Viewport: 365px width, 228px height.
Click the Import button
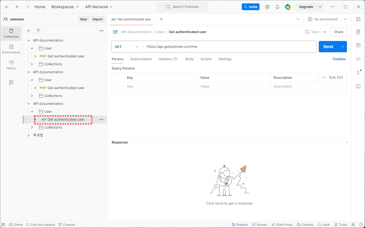click(98, 19)
